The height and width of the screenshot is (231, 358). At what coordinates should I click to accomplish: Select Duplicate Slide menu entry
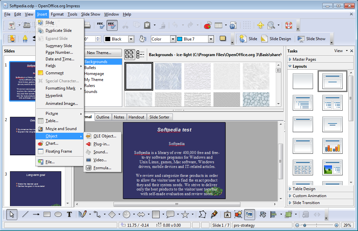pyautogui.click(x=59, y=31)
